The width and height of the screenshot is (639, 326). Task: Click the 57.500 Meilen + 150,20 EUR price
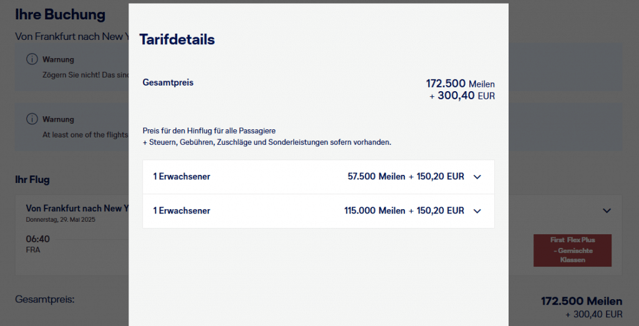(x=406, y=177)
